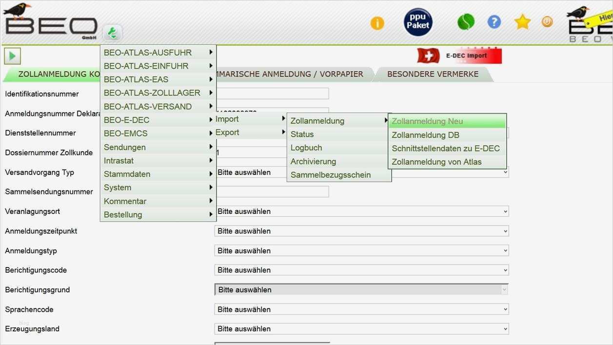
Task: Open the ppu Paket icon
Action: (x=417, y=21)
